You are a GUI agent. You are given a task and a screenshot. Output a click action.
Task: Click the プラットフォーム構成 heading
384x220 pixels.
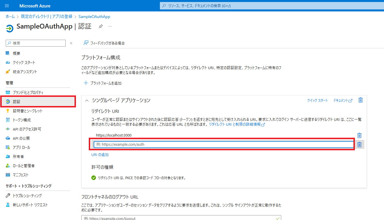tap(101, 57)
